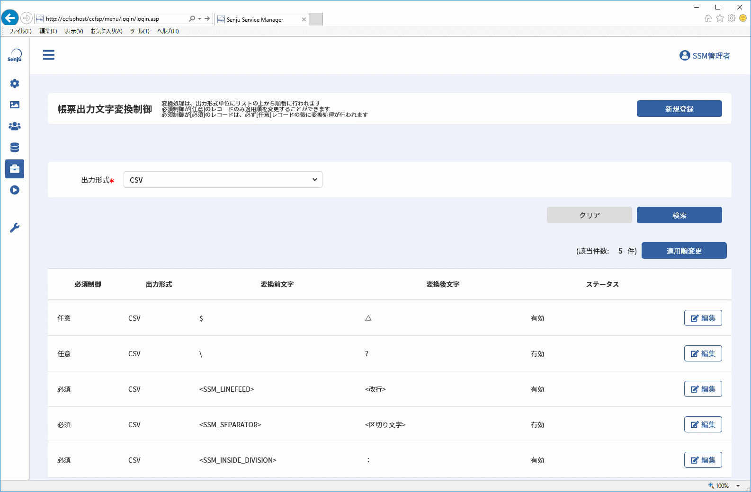Toggle the hamburger menu icon
The image size is (751, 492).
click(x=49, y=55)
